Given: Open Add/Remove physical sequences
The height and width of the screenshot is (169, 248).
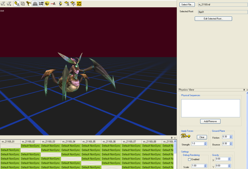Looking at the screenshot, I should click(x=210, y=121).
